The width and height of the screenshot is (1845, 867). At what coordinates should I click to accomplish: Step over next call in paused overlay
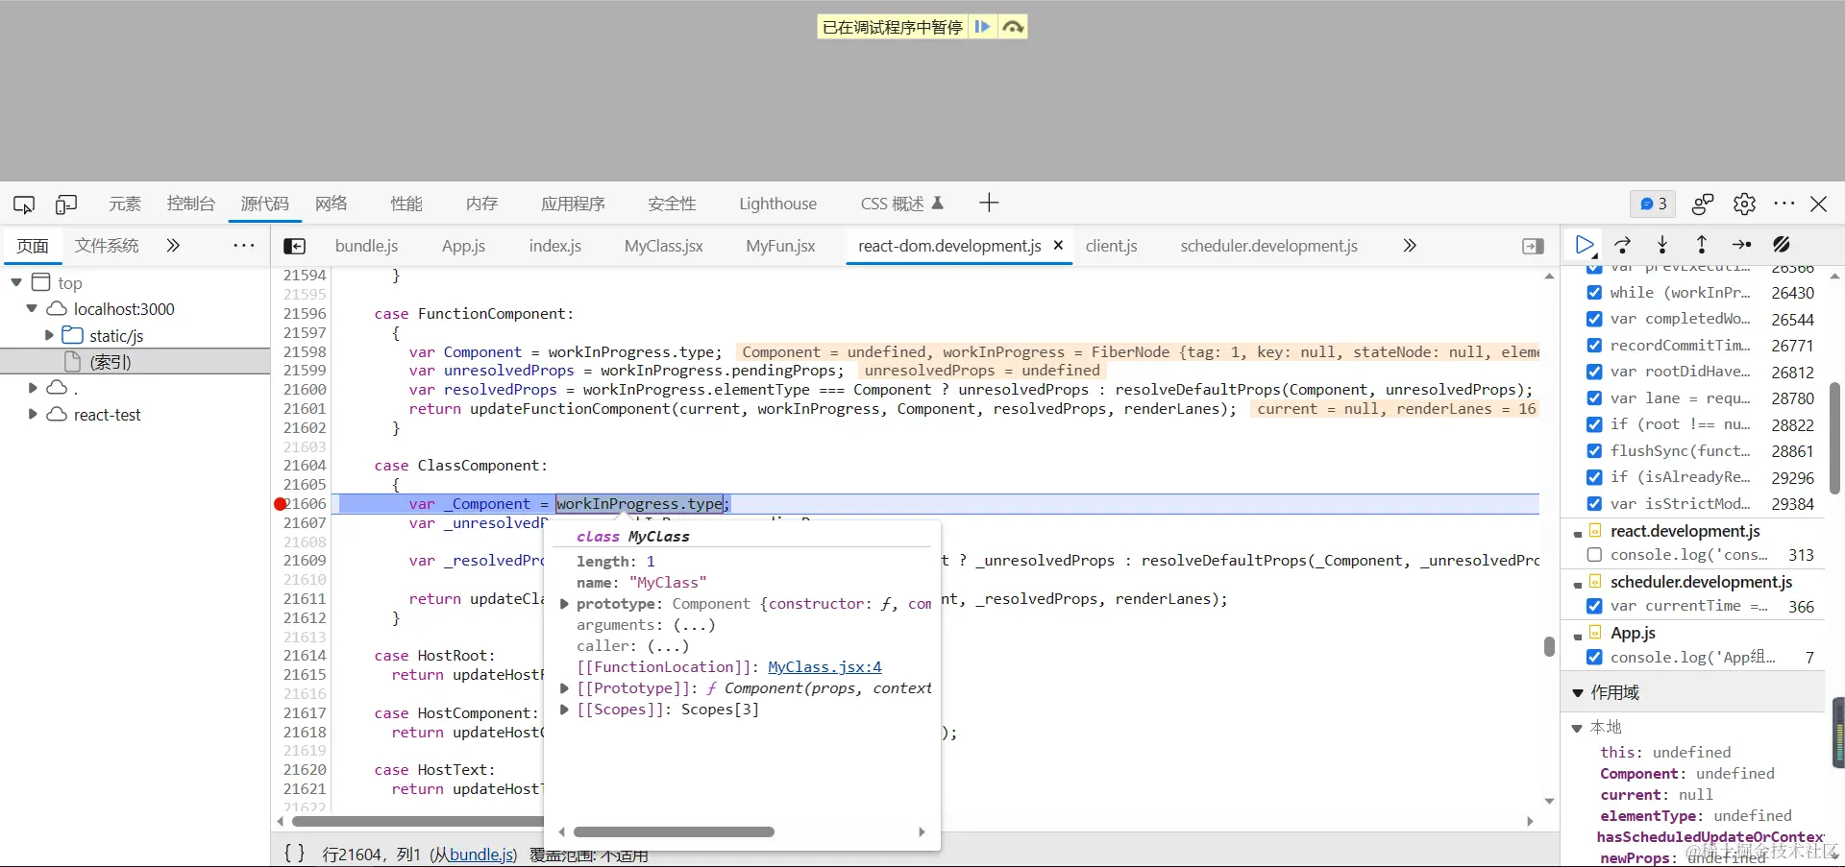coord(1012,27)
